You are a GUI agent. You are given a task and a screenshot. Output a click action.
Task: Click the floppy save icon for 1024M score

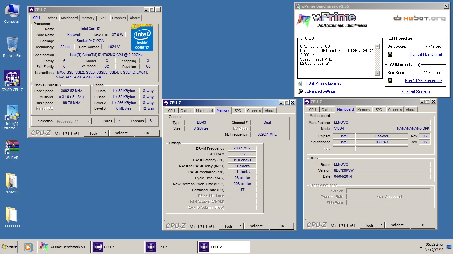pos(390,81)
